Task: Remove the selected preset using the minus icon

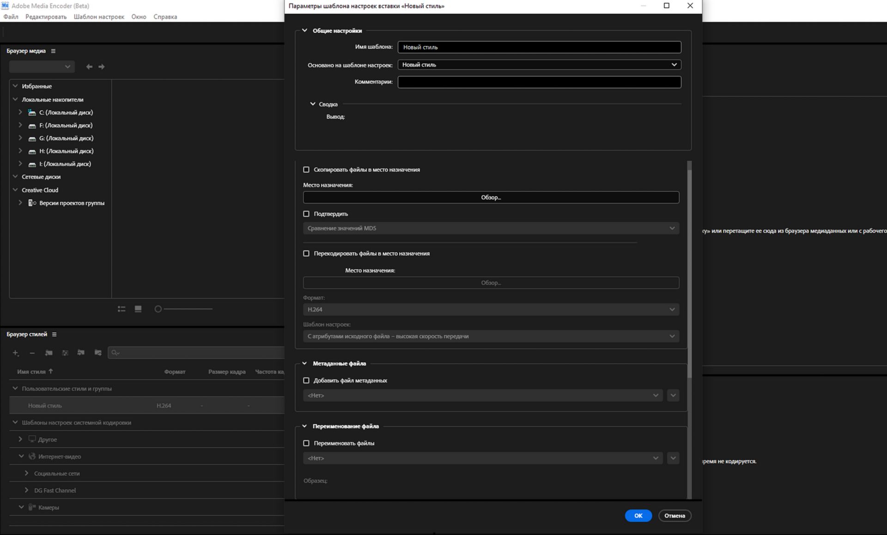Action: click(32, 353)
